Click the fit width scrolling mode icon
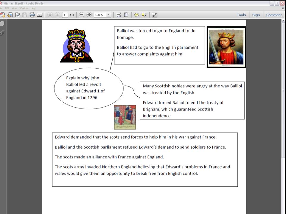This screenshot has width=286, height=214. tap(119, 15)
